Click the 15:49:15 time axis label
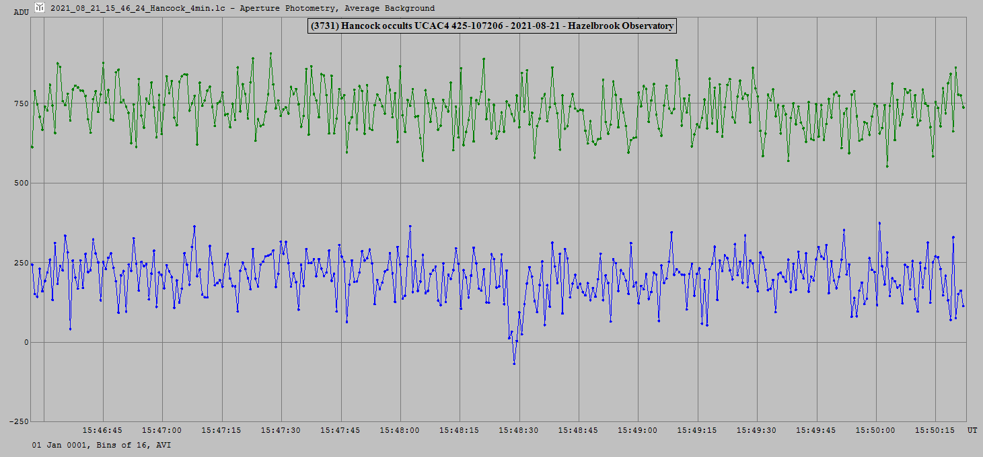 696,430
